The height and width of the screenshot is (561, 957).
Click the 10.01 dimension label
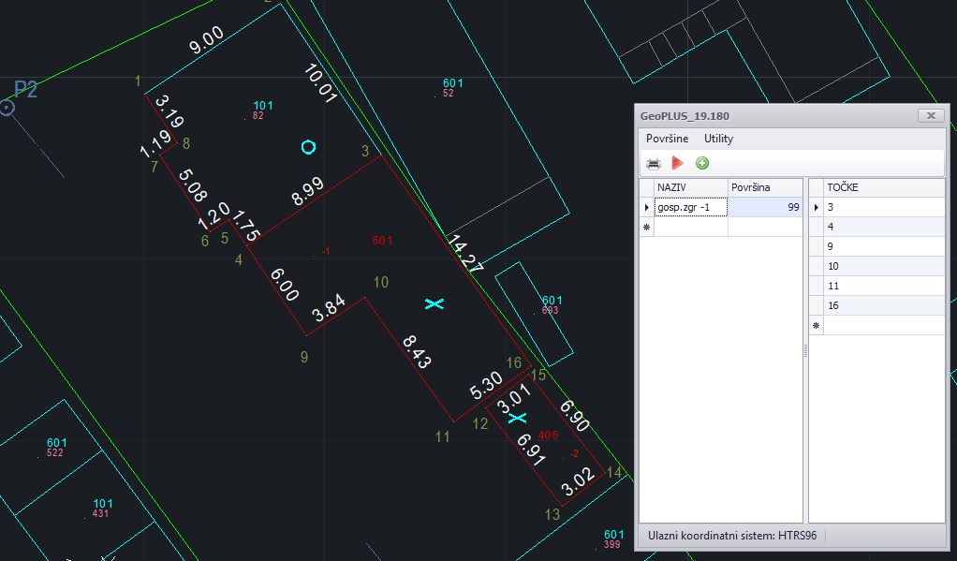pos(320,83)
